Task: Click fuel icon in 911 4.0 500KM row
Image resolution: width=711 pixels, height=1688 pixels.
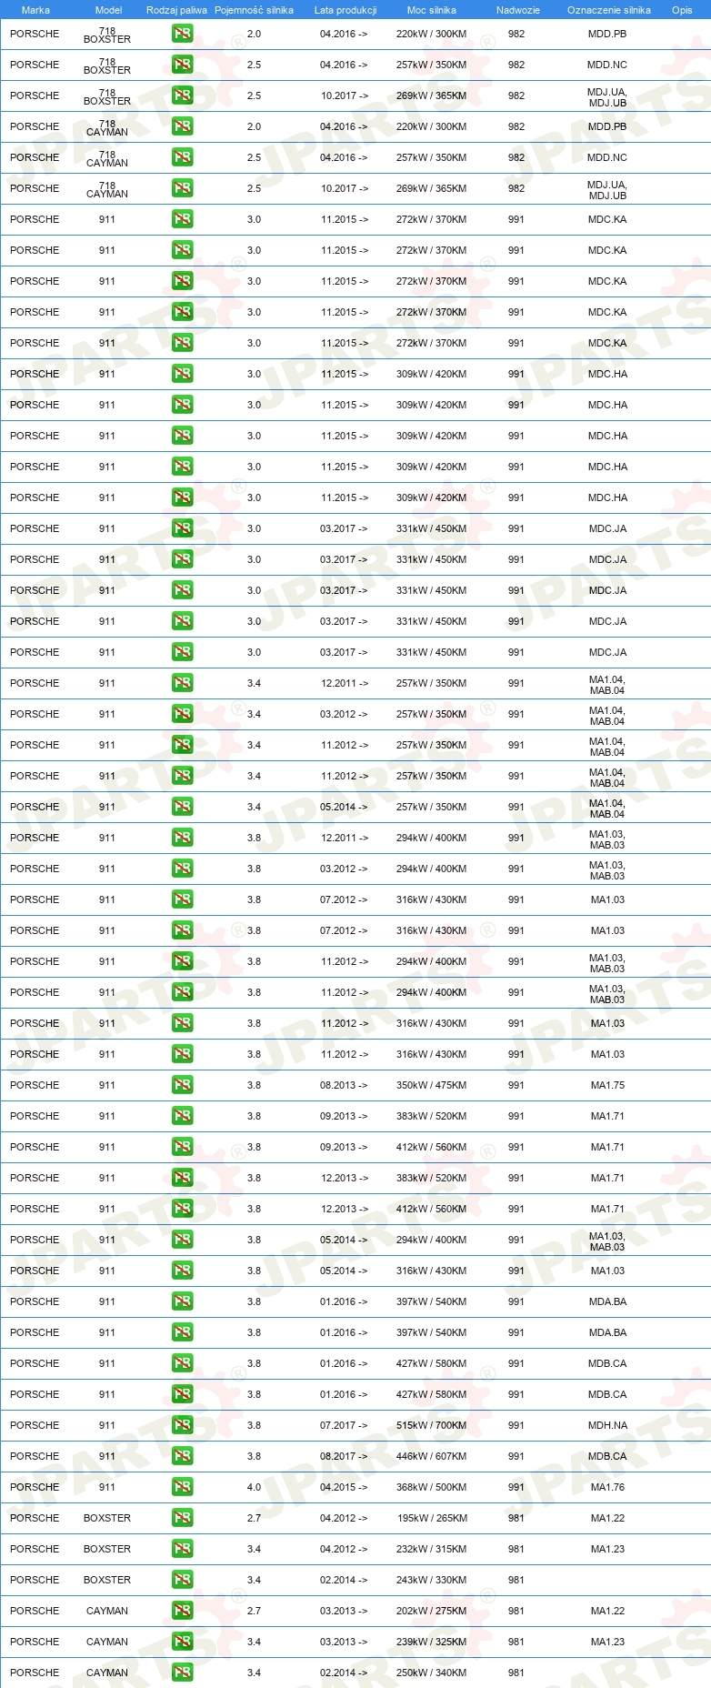Action: tap(182, 1487)
